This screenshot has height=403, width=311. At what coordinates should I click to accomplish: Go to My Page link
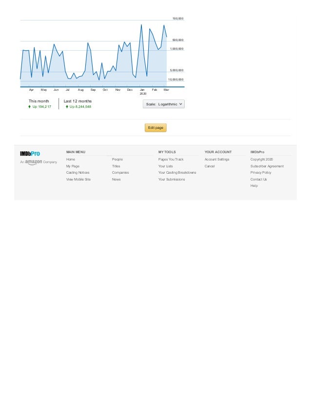[x=73, y=166]
